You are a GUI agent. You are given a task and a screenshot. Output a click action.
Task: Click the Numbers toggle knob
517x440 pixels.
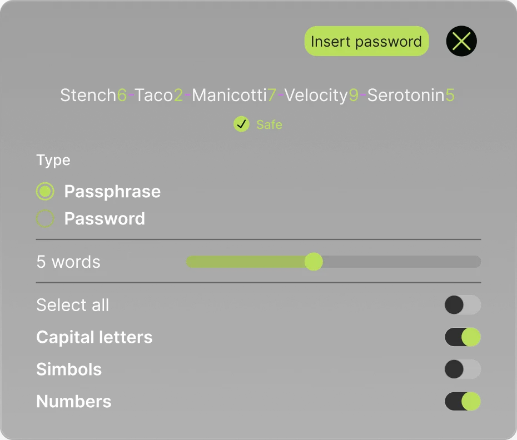point(470,401)
